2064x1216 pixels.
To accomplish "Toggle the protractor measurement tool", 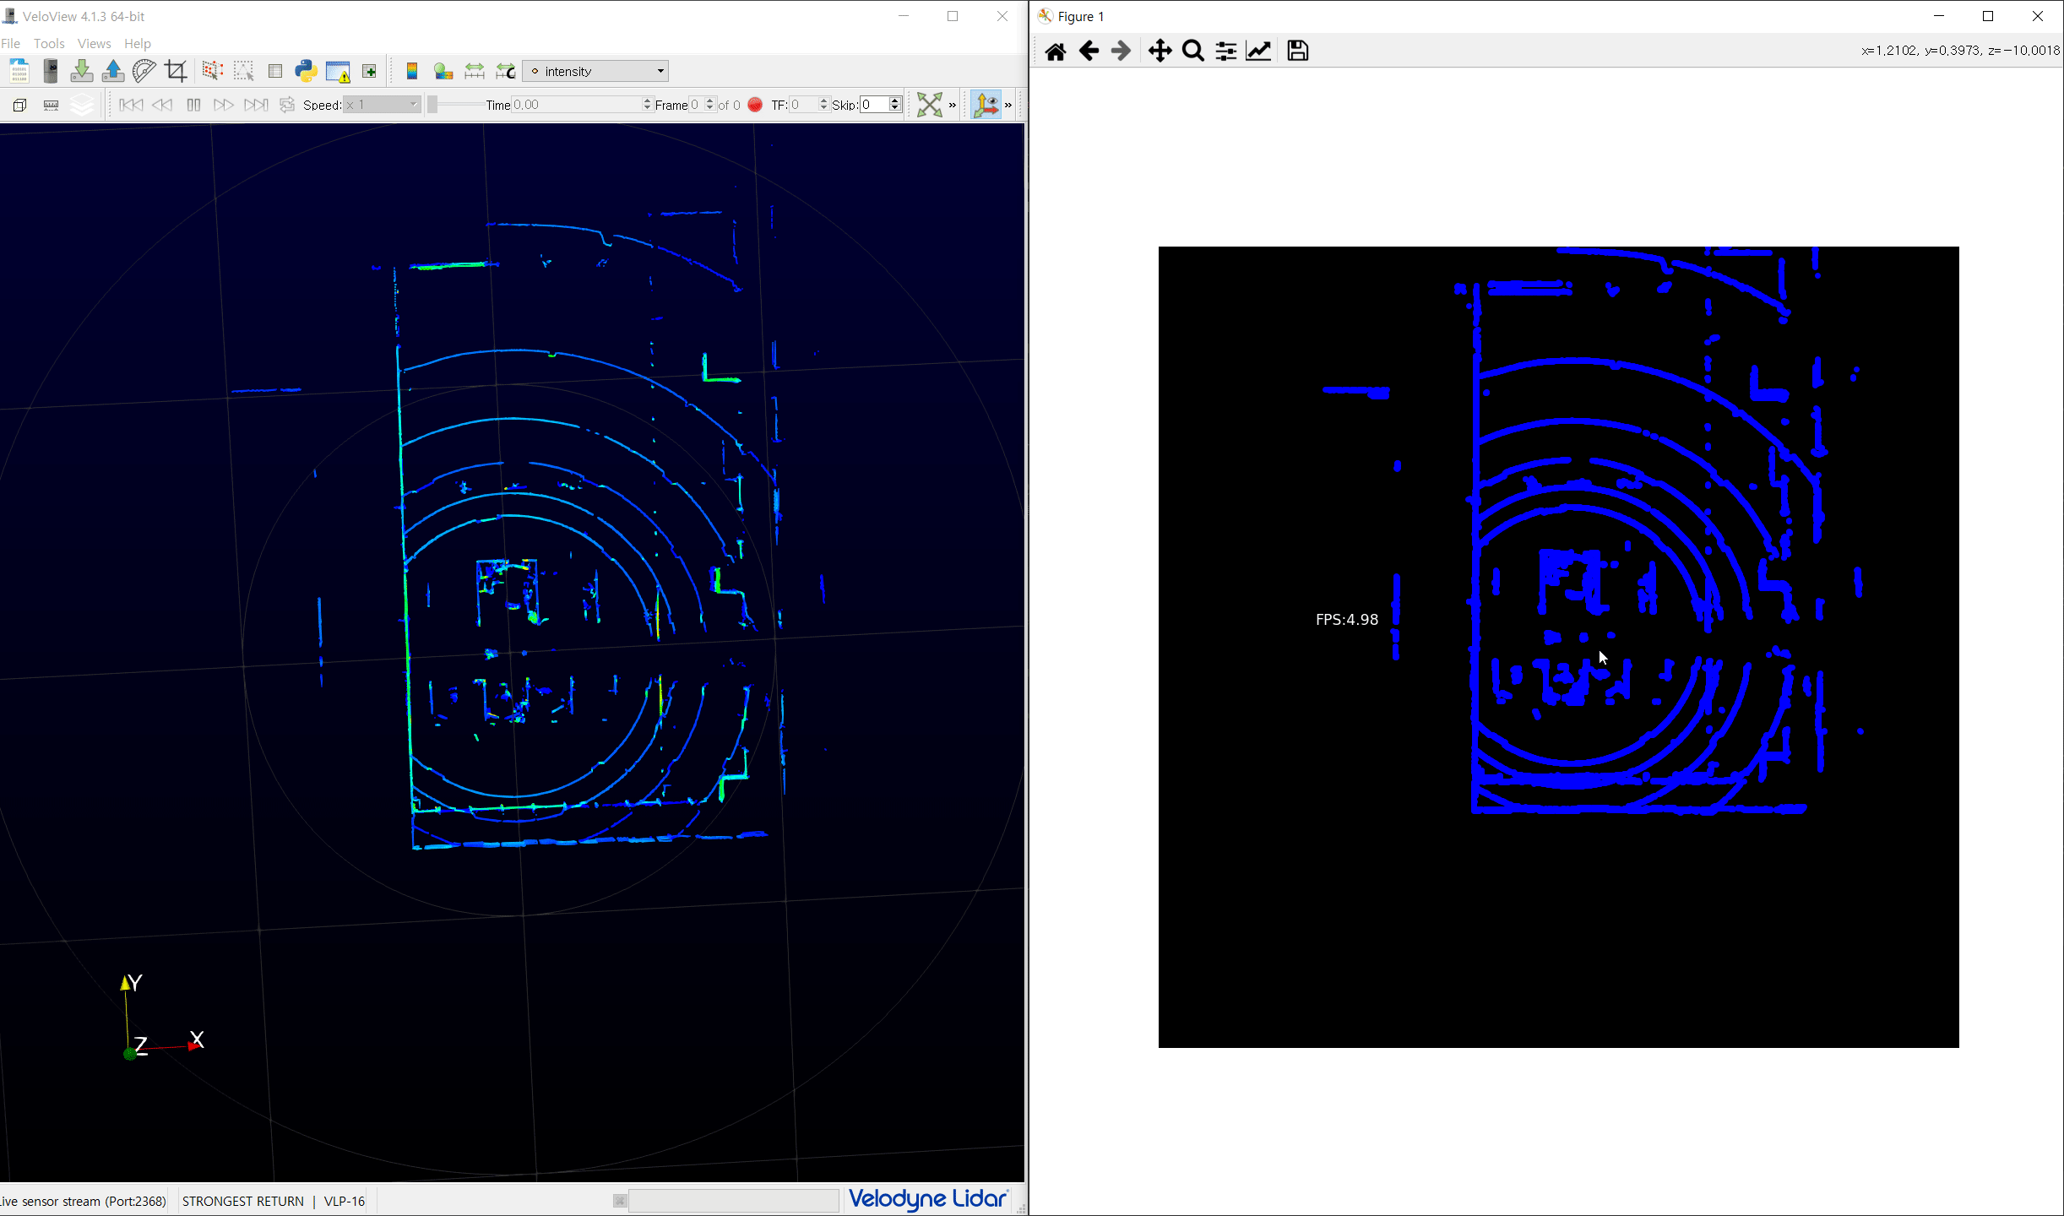I will click(144, 71).
